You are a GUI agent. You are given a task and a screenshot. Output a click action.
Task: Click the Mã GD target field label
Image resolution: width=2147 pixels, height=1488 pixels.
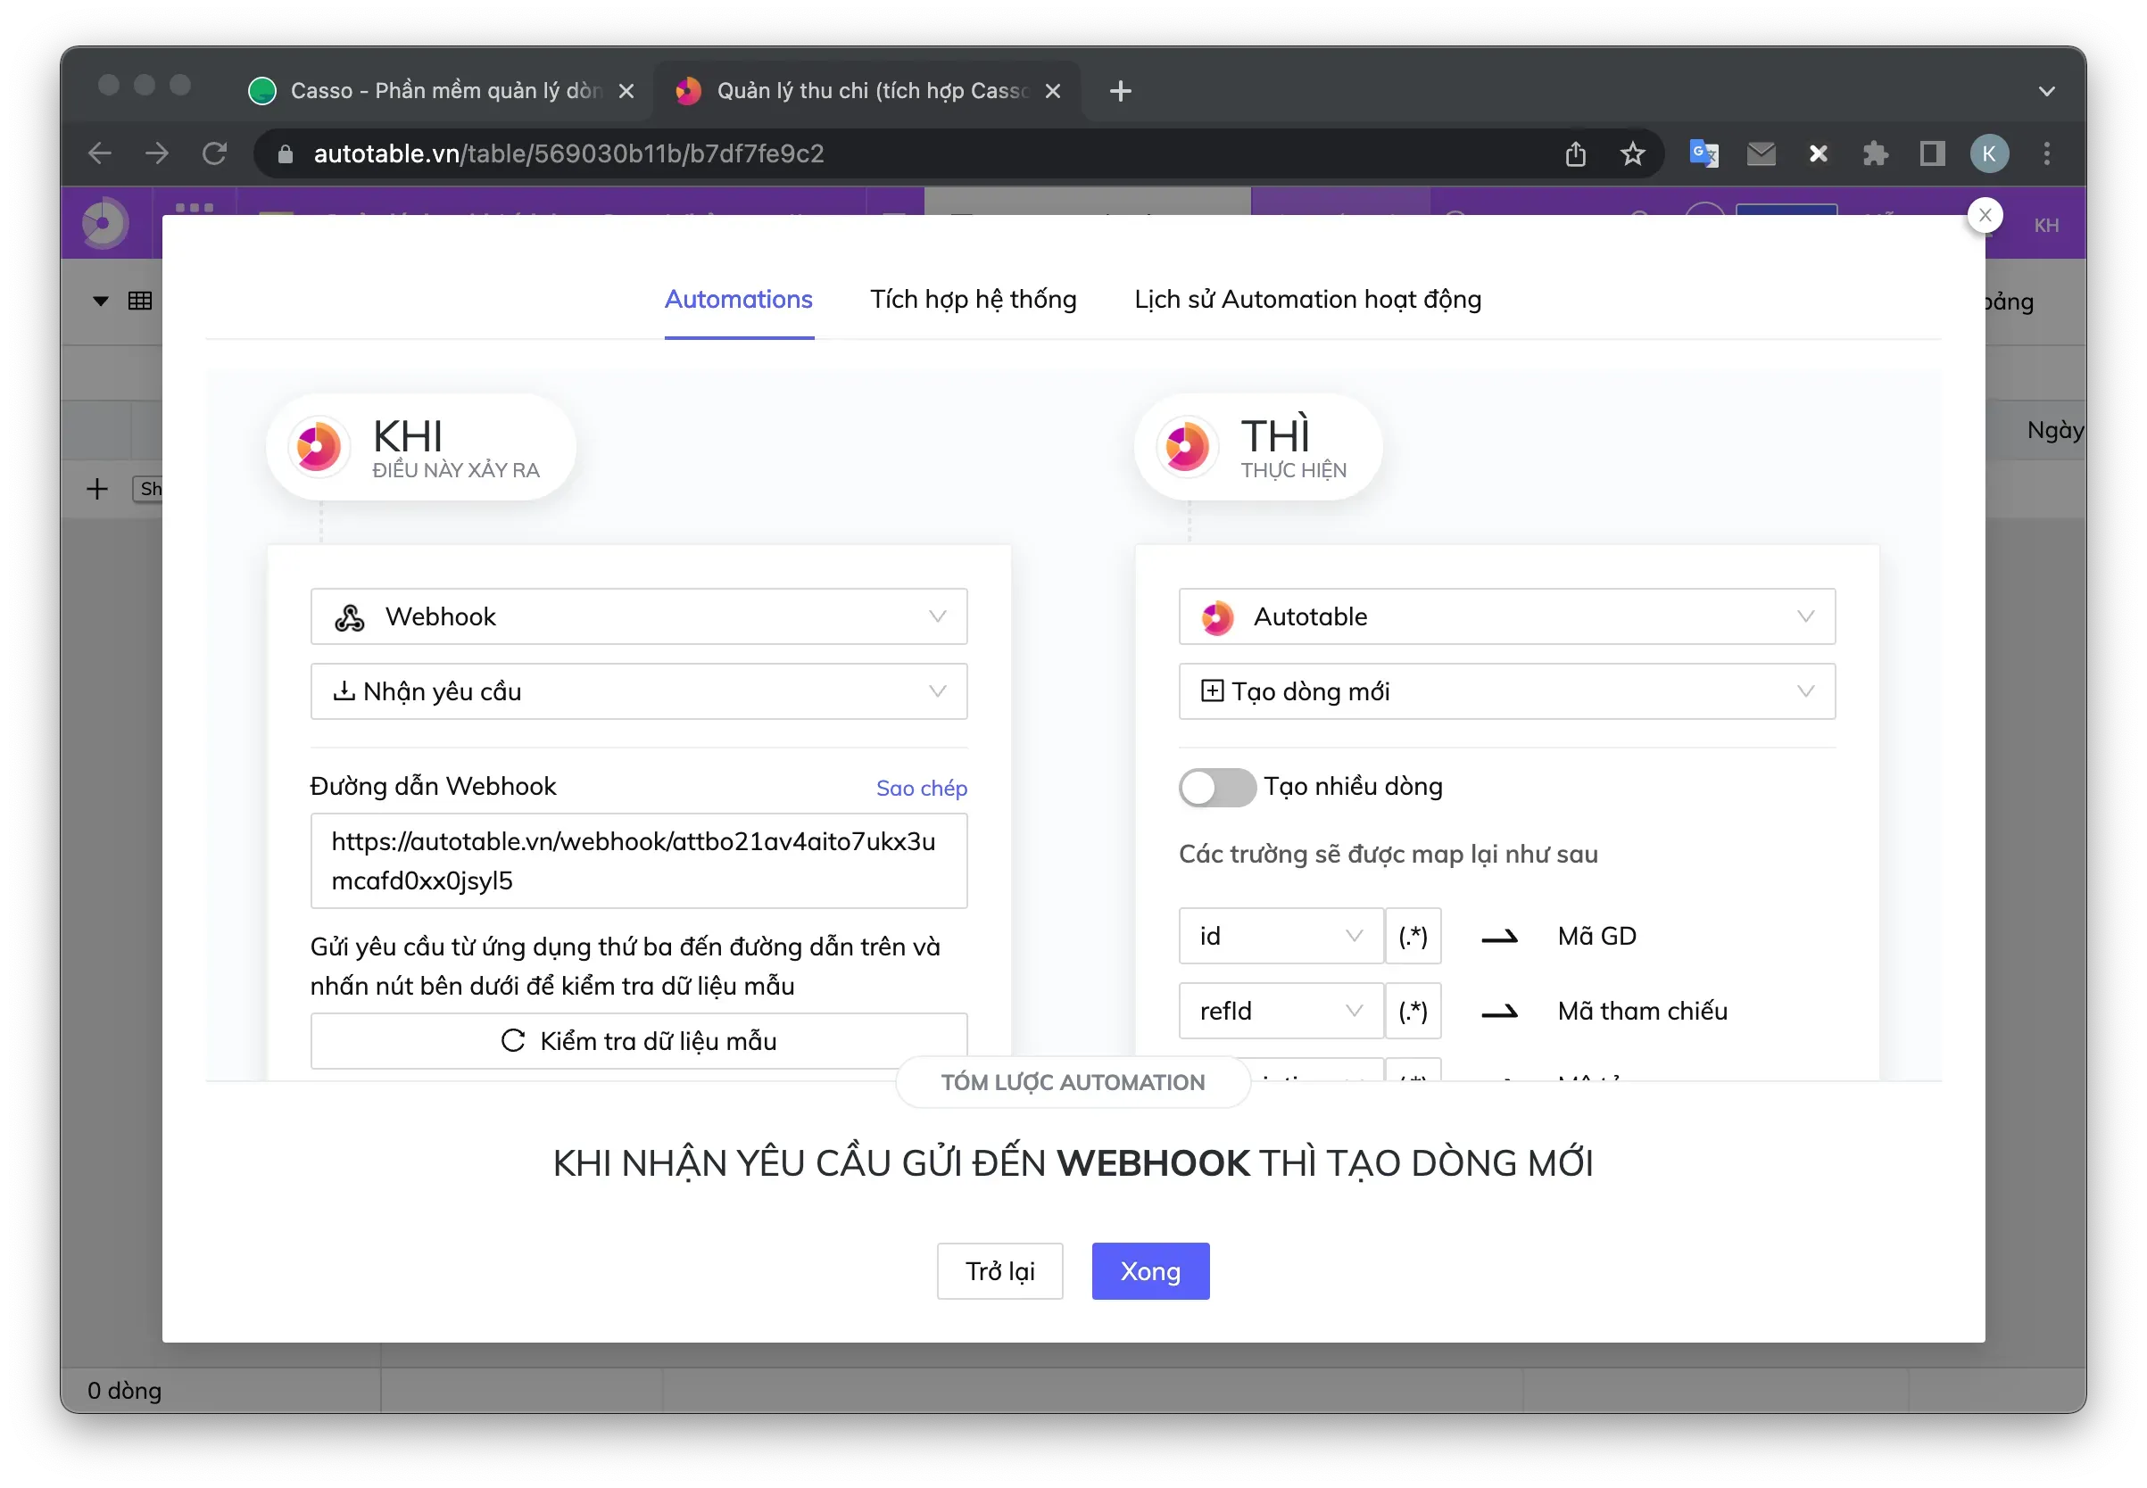pos(1596,936)
